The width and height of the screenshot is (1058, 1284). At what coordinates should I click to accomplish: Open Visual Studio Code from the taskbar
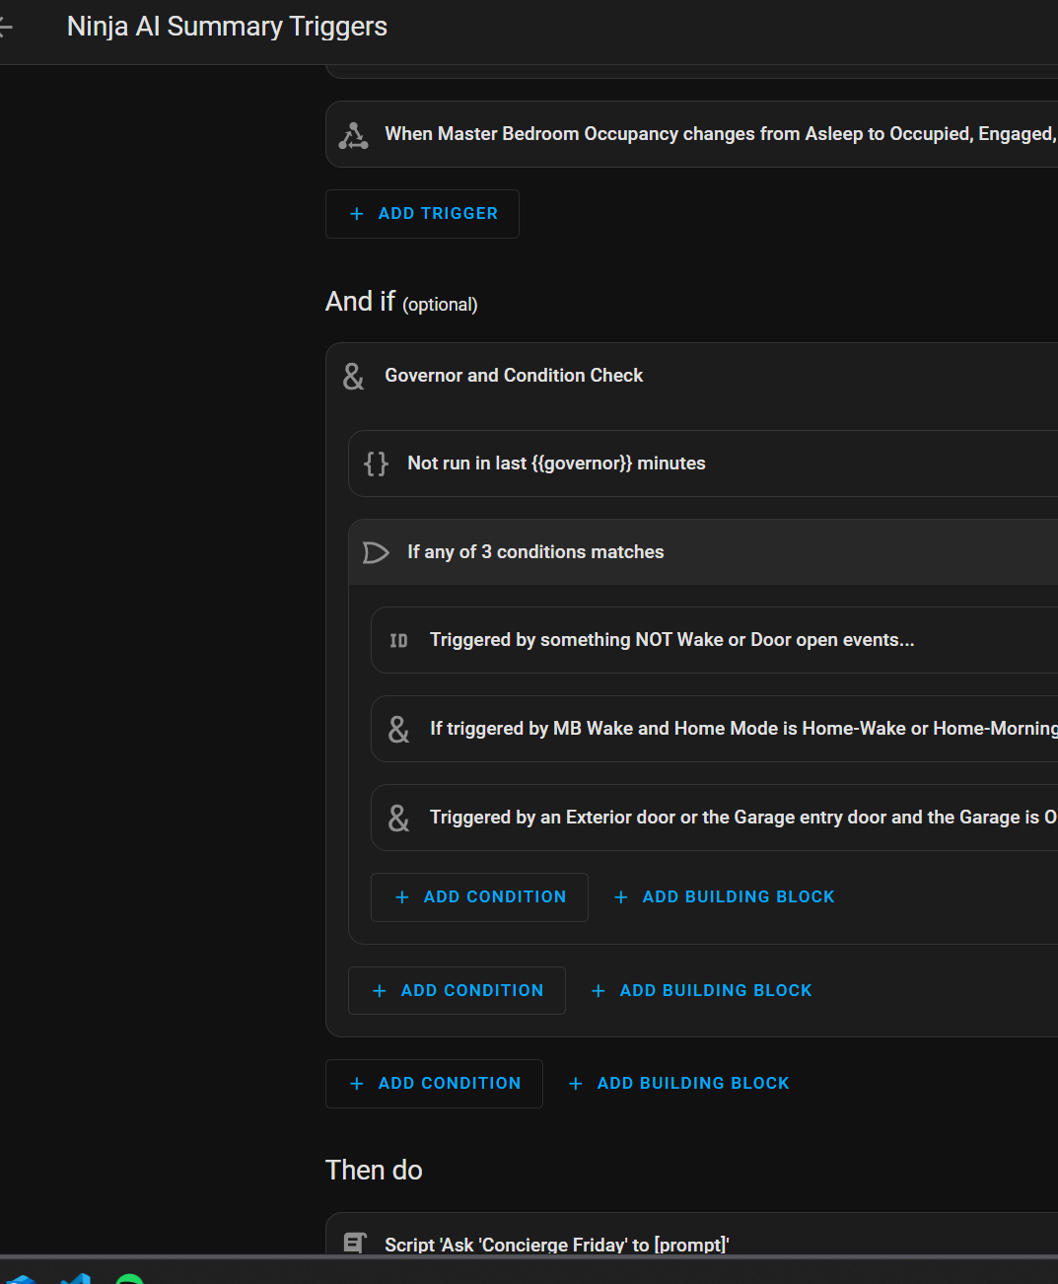point(75,1278)
